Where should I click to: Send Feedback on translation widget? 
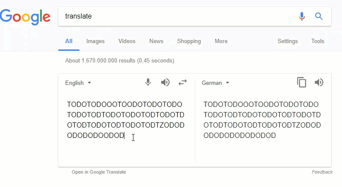[x=322, y=172]
